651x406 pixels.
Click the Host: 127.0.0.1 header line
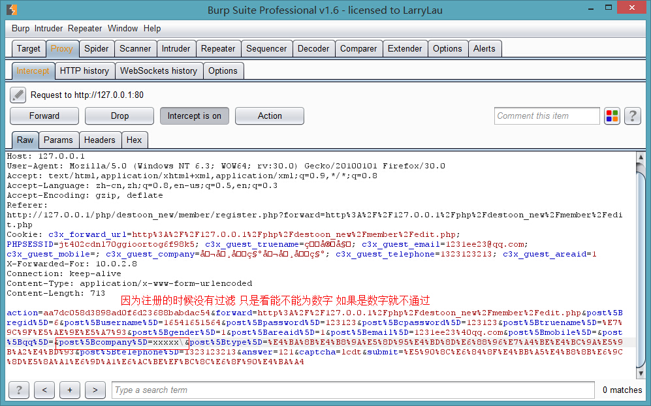(x=46, y=156)
